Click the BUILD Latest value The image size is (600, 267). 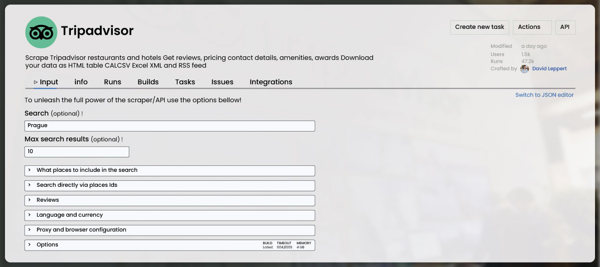(x=268, y=245)
